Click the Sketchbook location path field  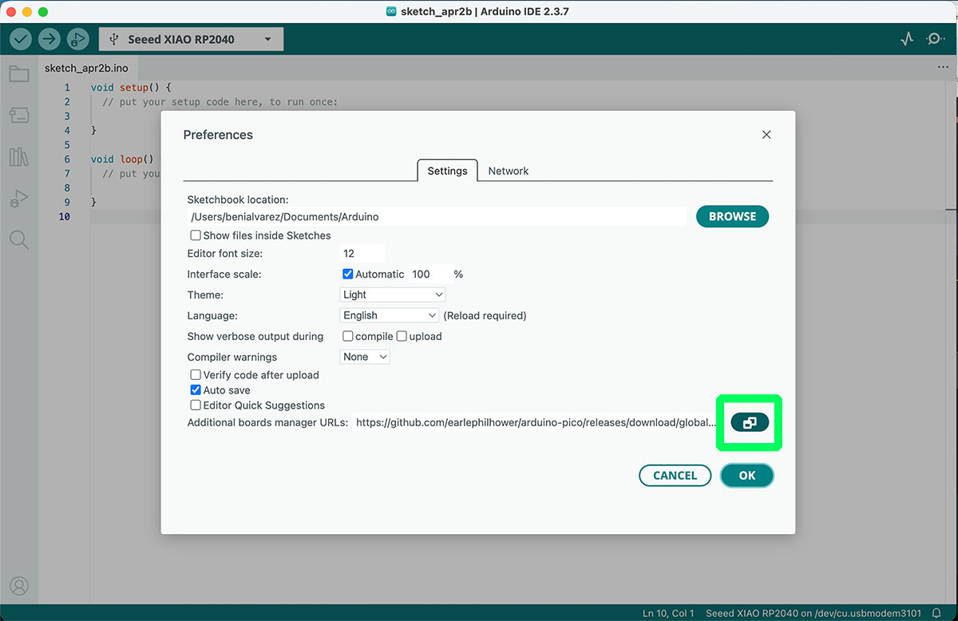pos(437,216)
